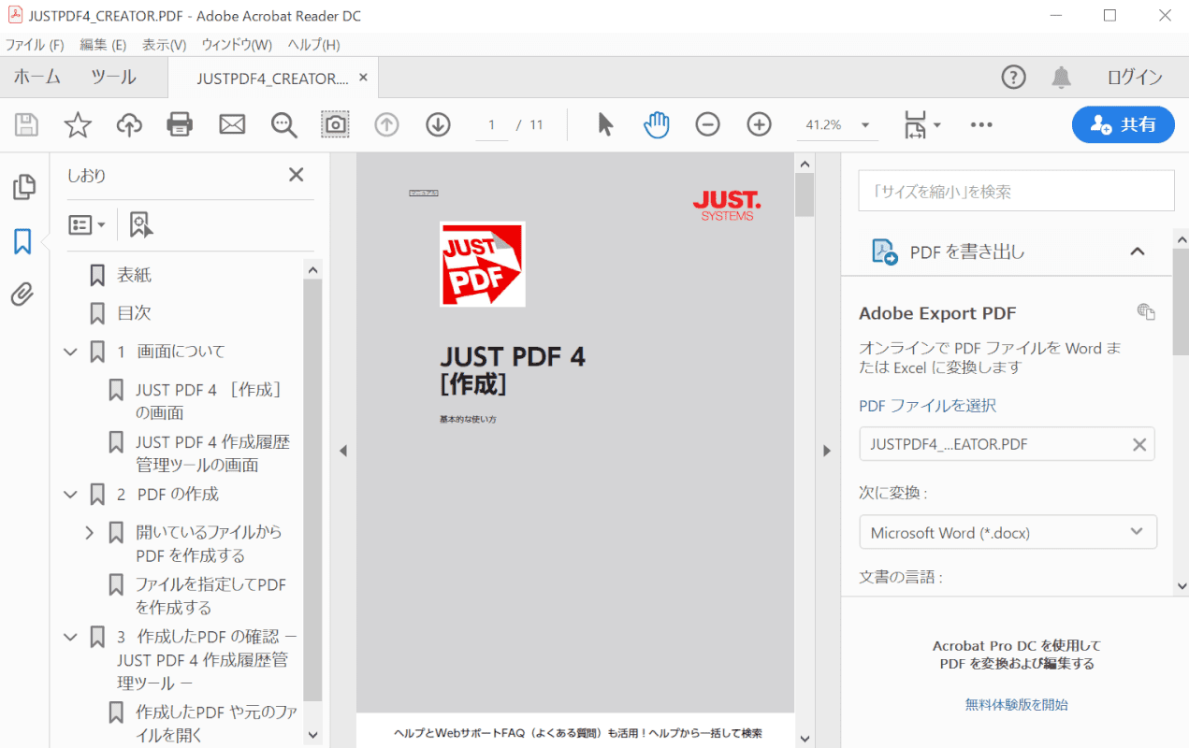Click PDF ファイルを選択 link
1189x748 pixels.
coord(927,406)
